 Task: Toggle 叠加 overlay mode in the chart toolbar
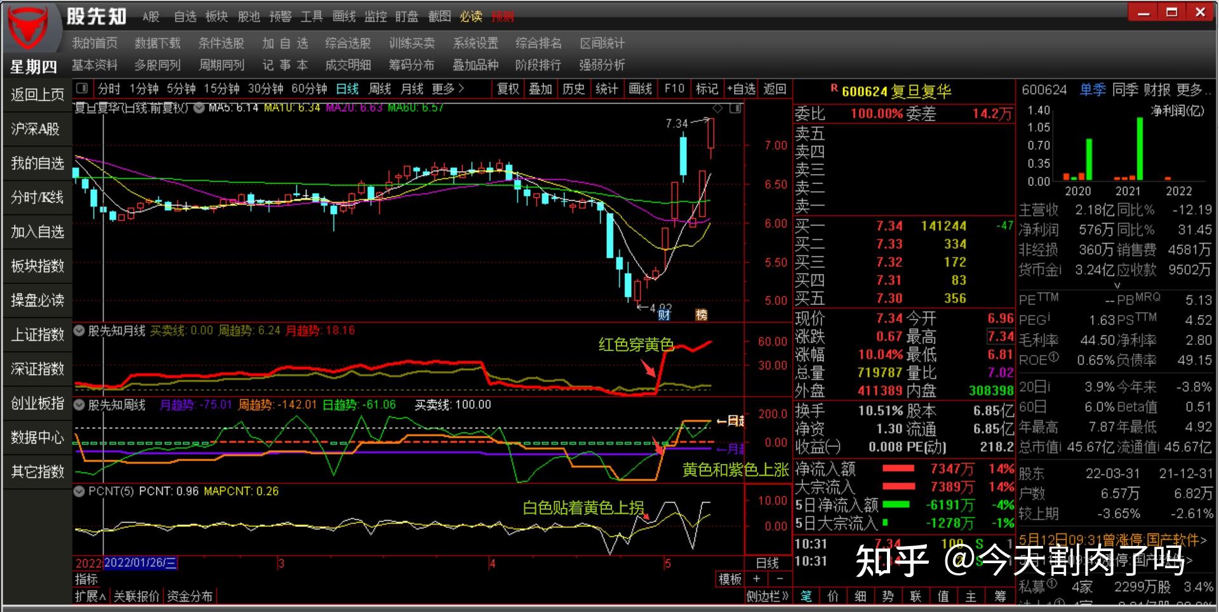pyautogui.click(x=540, y=89)
